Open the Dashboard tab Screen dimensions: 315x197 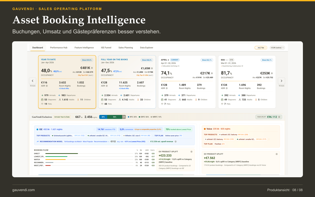pos(38,47)
